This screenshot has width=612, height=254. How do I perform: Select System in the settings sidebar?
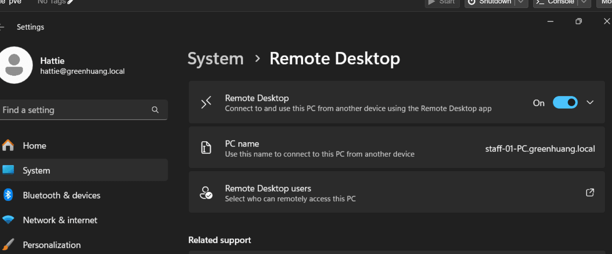(x=83, y=170)
